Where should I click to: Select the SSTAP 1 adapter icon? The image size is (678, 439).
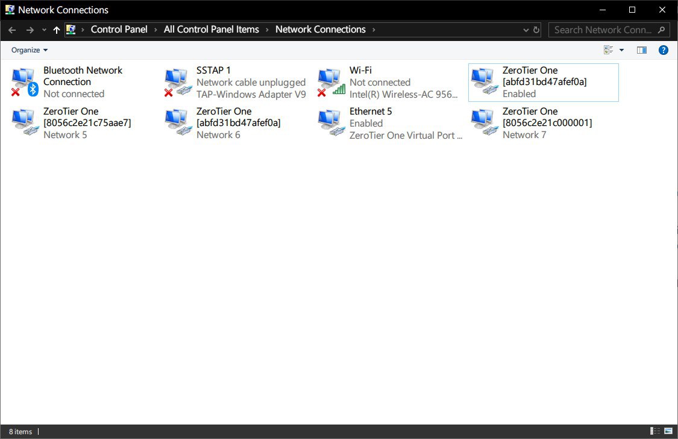pyautogui.click(x=178, y=82)
